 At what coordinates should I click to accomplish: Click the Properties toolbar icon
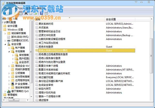[31, 13]
